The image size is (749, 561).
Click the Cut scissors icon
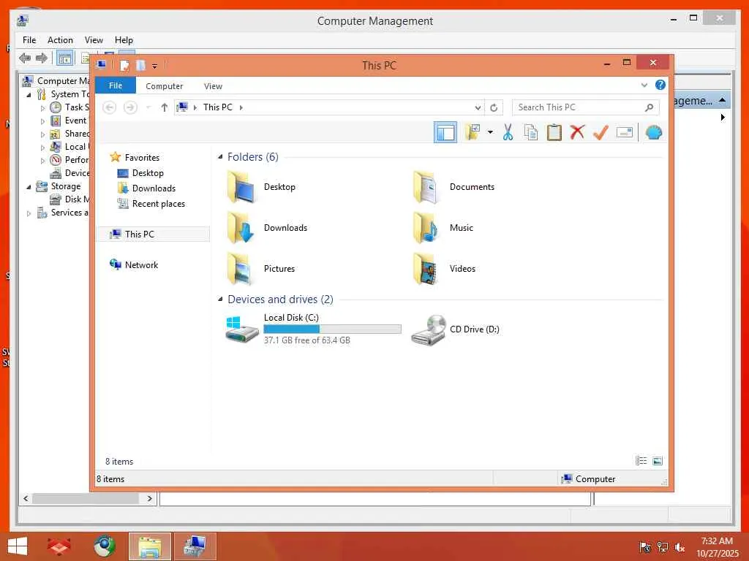(x=508, y=132)
